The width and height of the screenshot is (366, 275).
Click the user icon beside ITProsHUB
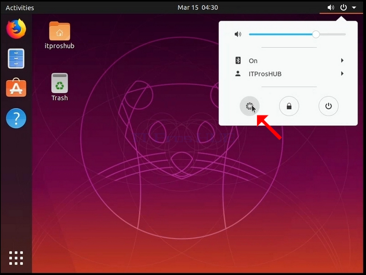[238, 74]
